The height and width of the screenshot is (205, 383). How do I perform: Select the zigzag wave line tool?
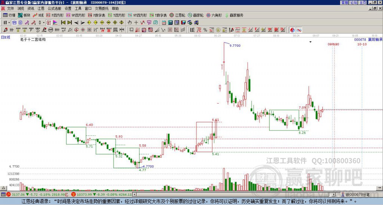163,30
